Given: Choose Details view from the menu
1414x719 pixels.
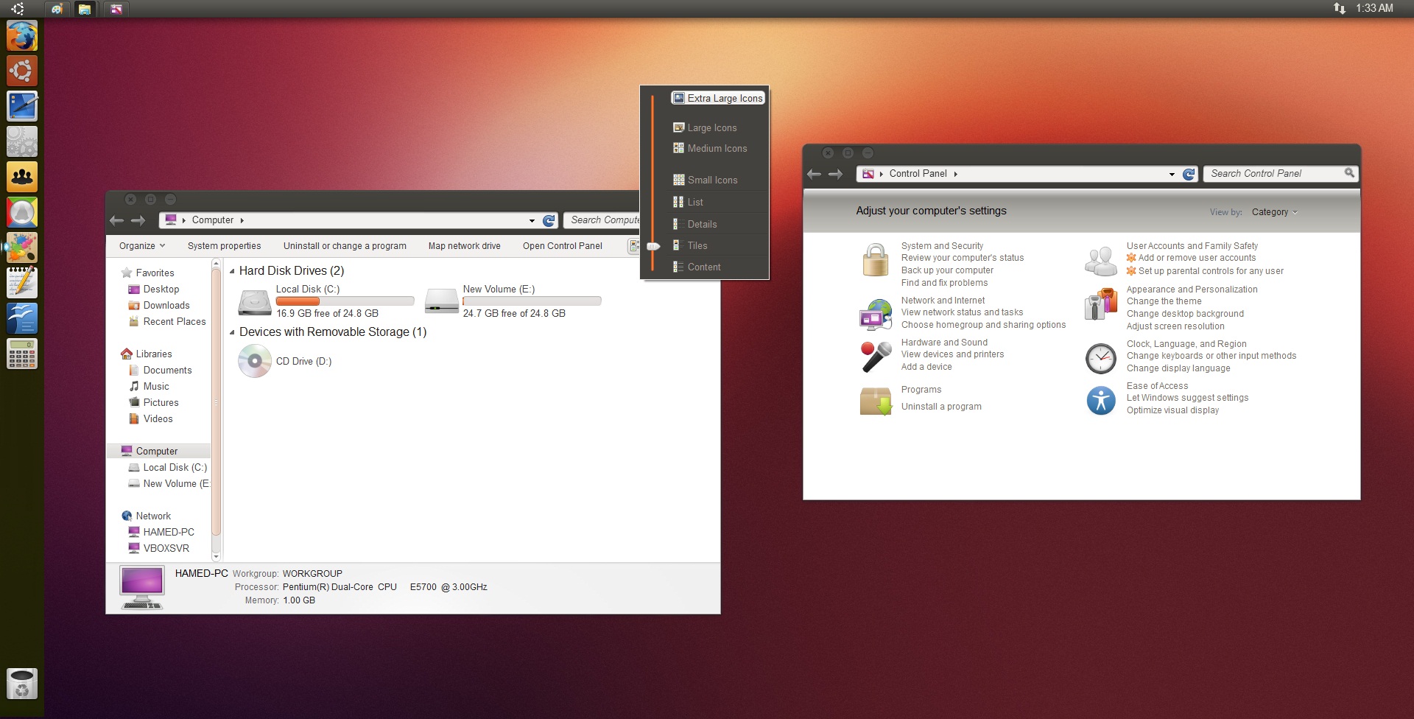Looking at the screenshot, I should pyautogui.click(x=702, y=224).
